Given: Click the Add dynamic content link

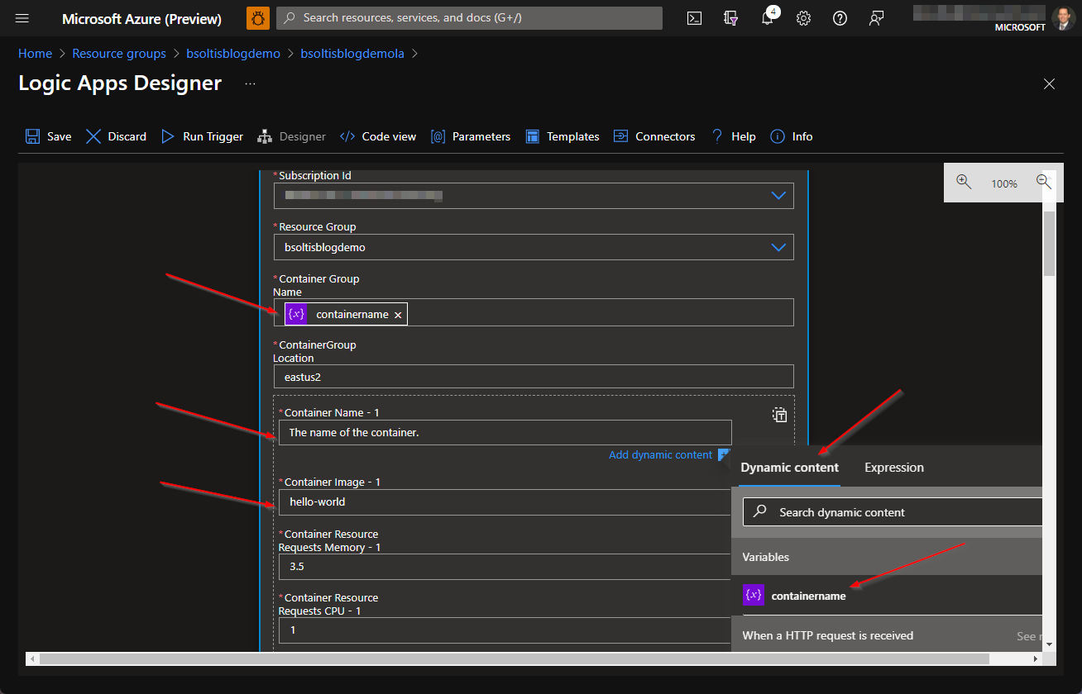Looking at the screenshot, I should click(660, 455).
